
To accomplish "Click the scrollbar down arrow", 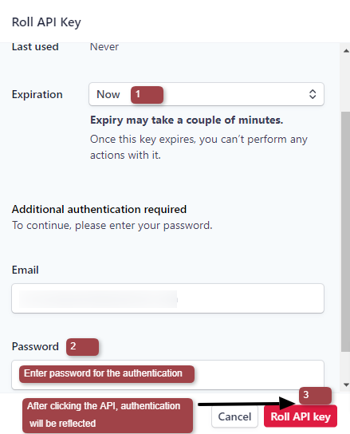I will click(346, 385).
